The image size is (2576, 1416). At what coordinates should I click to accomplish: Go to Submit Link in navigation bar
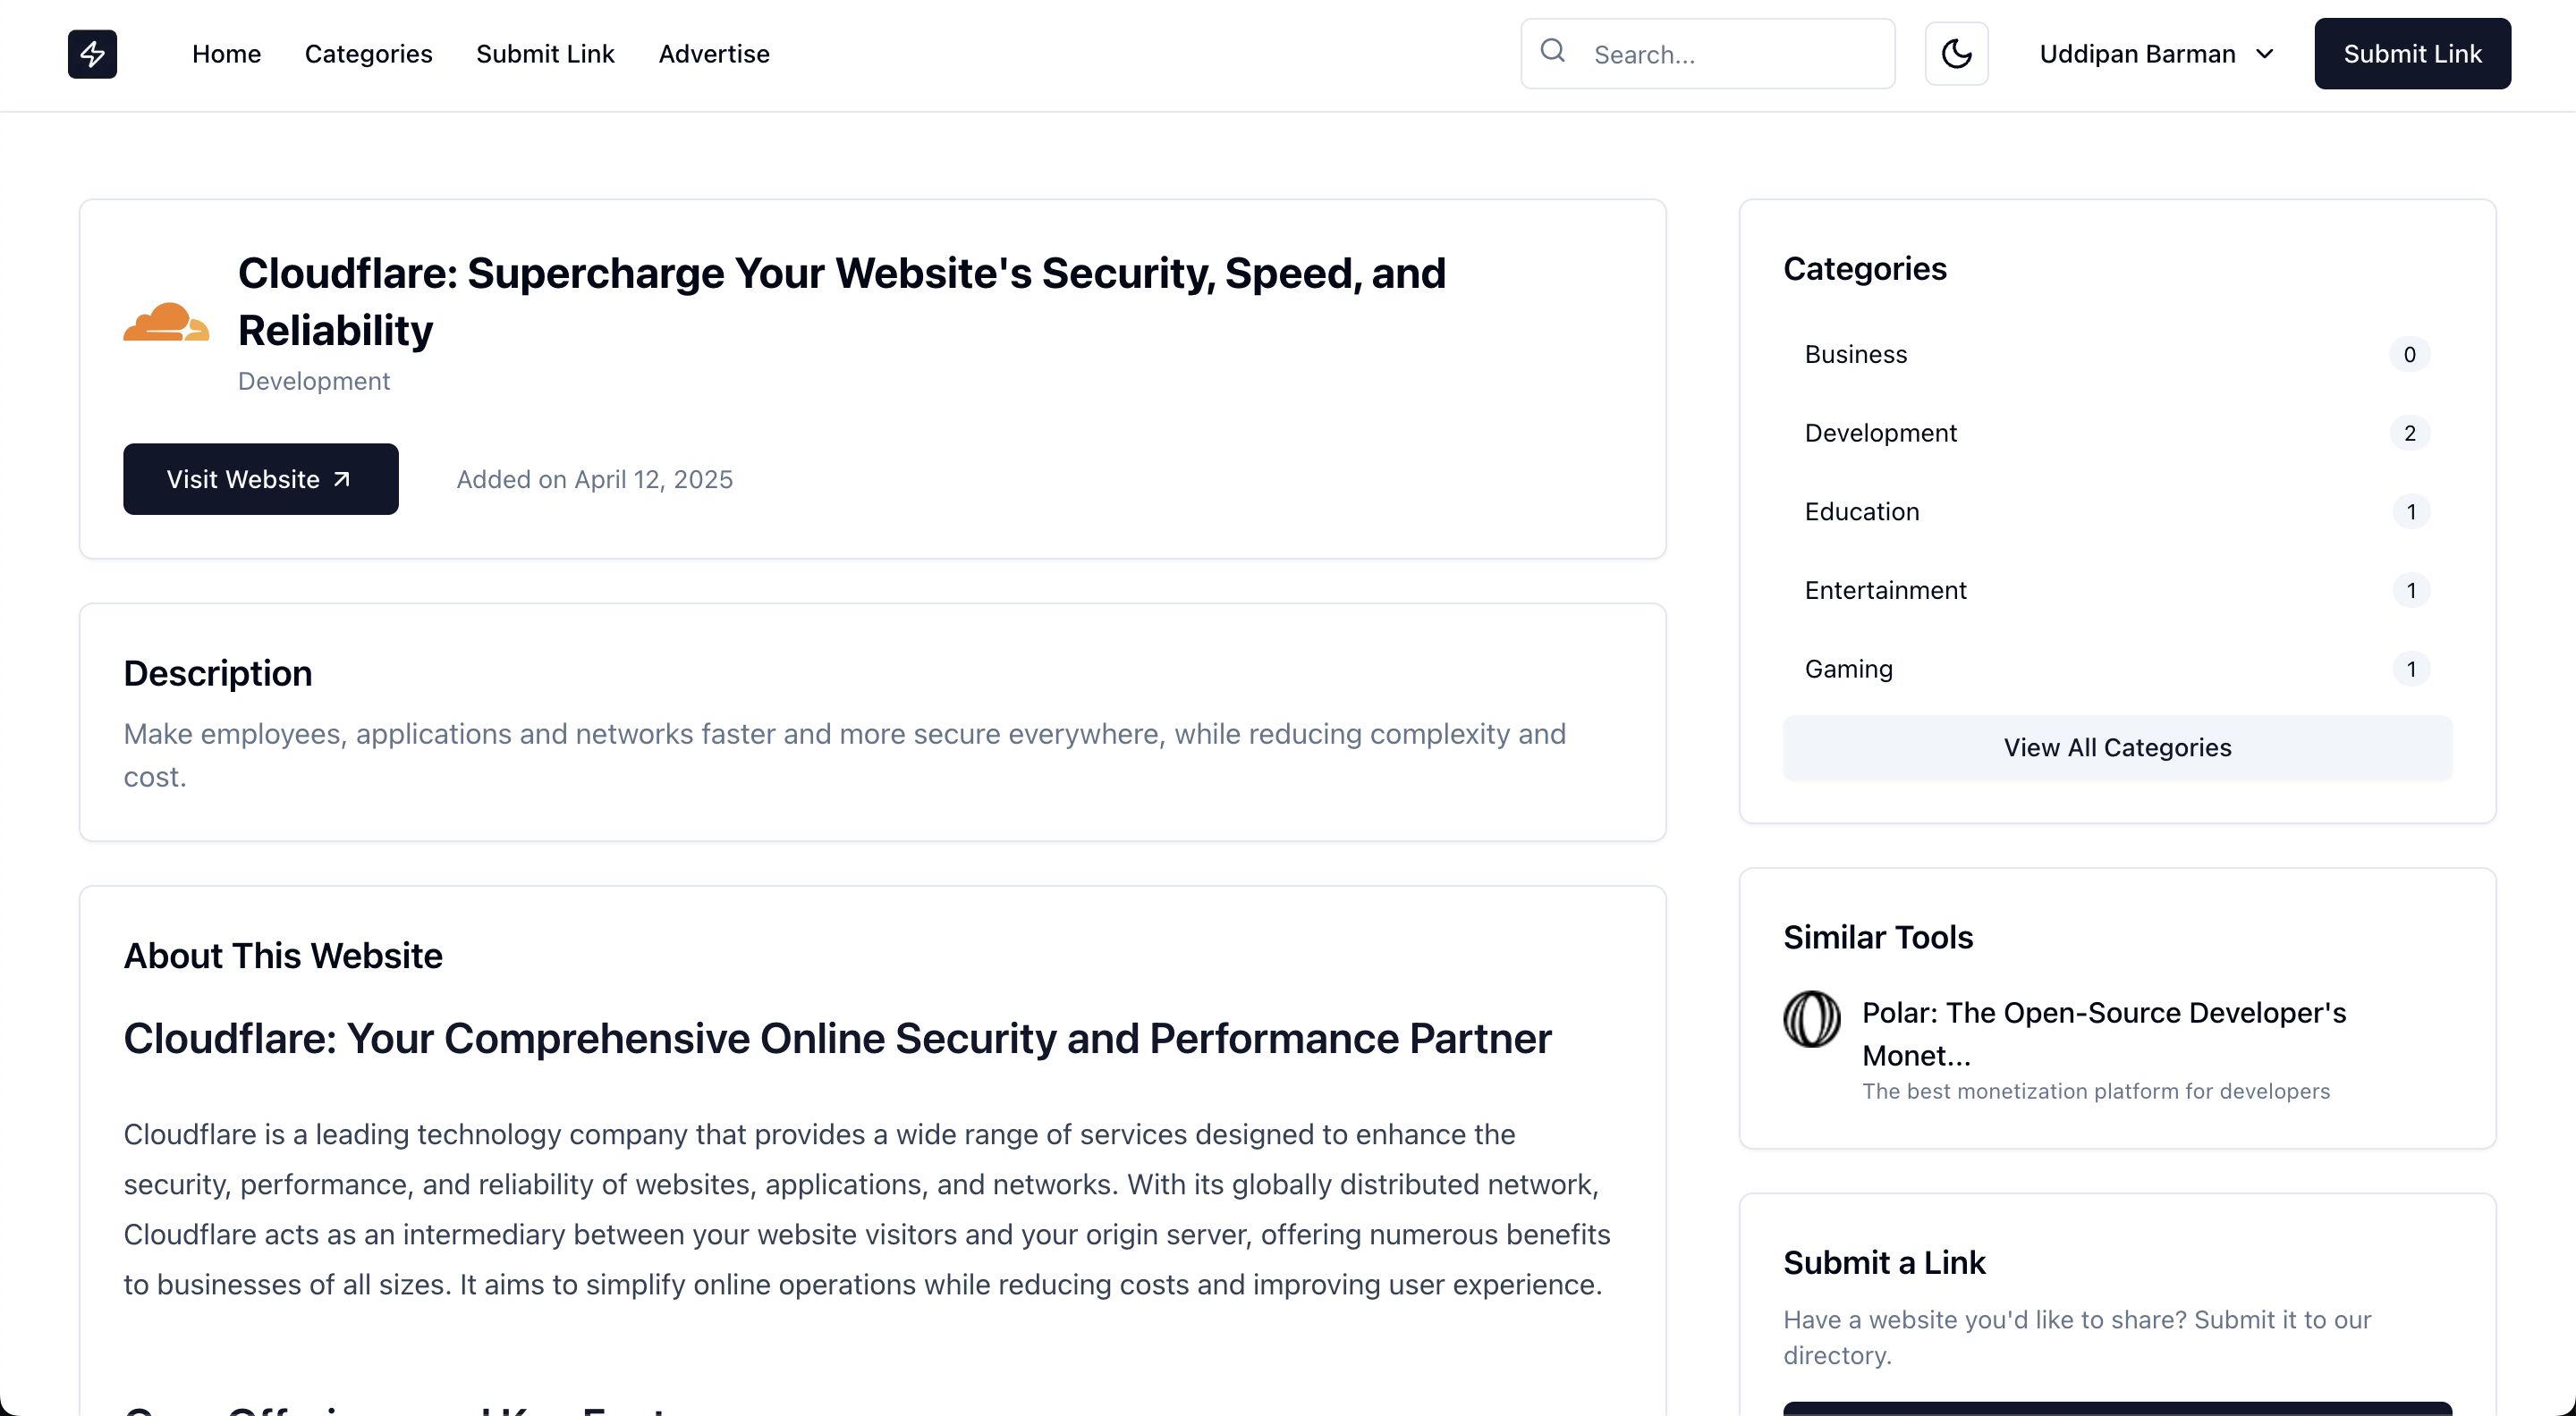pos(545,54)
